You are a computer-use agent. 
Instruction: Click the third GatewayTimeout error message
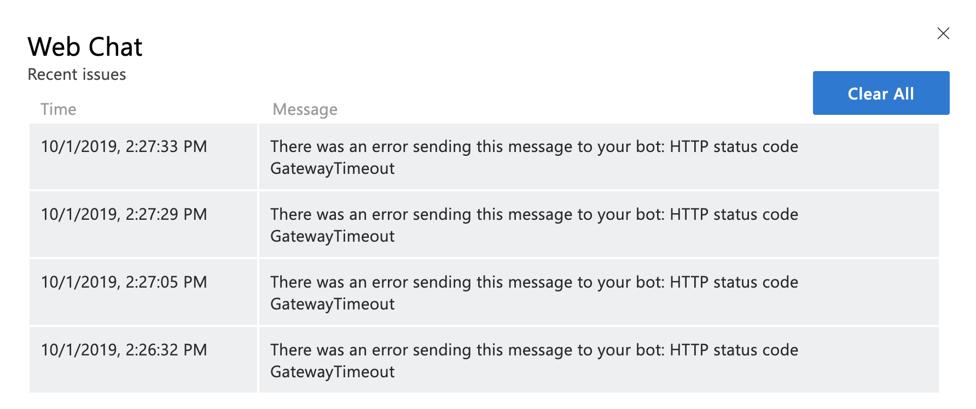tap(535, 293)
